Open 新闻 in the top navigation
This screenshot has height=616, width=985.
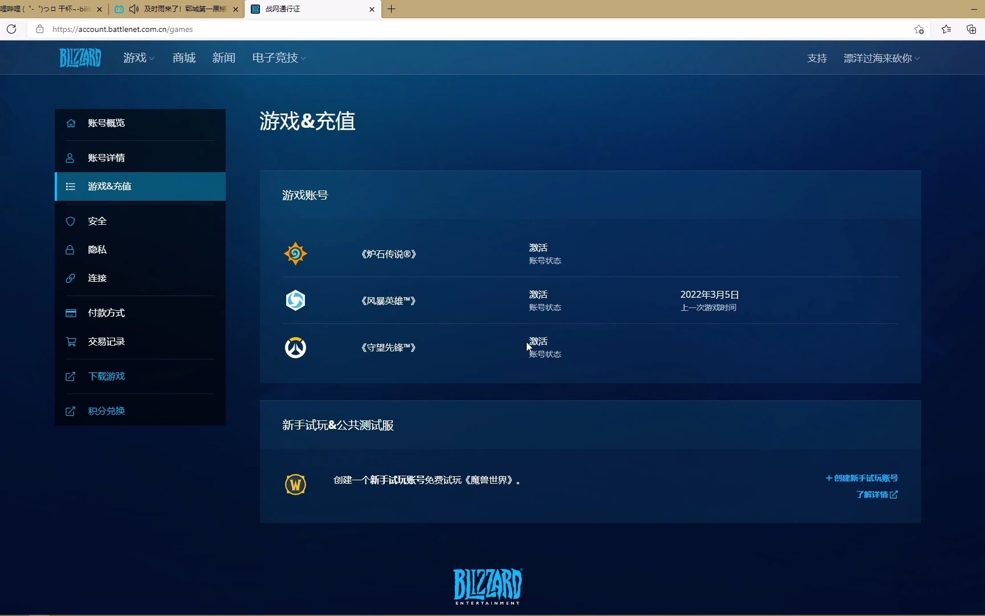click(x=223, y=58)
